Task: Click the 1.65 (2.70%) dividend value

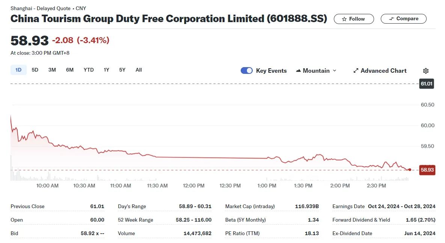Action: click(x=421, y=220)
